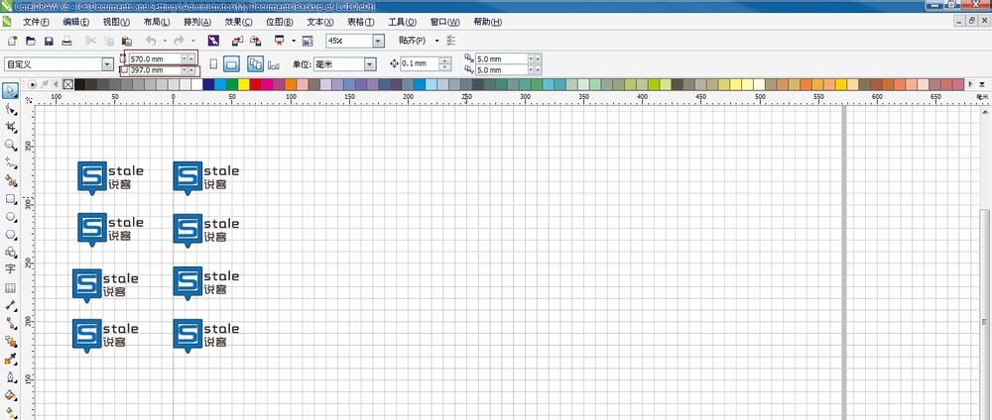
Task: Select the Rectangle tool
Action: pos(11,198)
